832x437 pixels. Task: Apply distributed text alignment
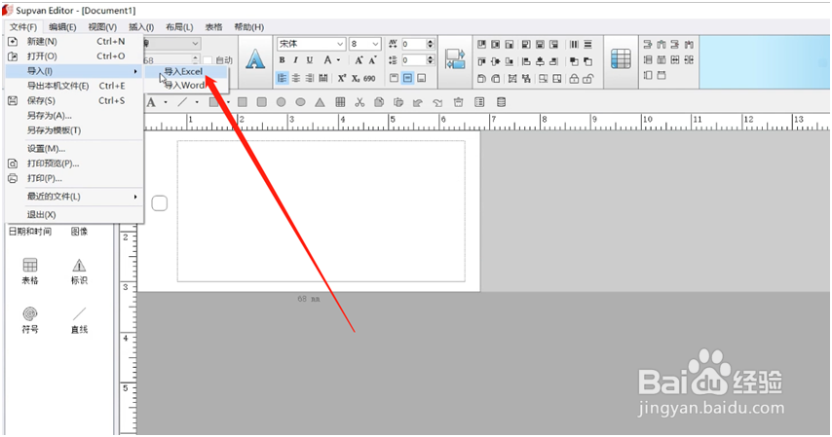(323, 79)
